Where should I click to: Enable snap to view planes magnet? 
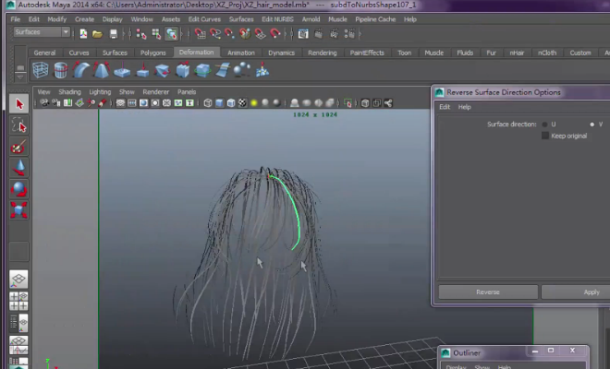point(260,34)
